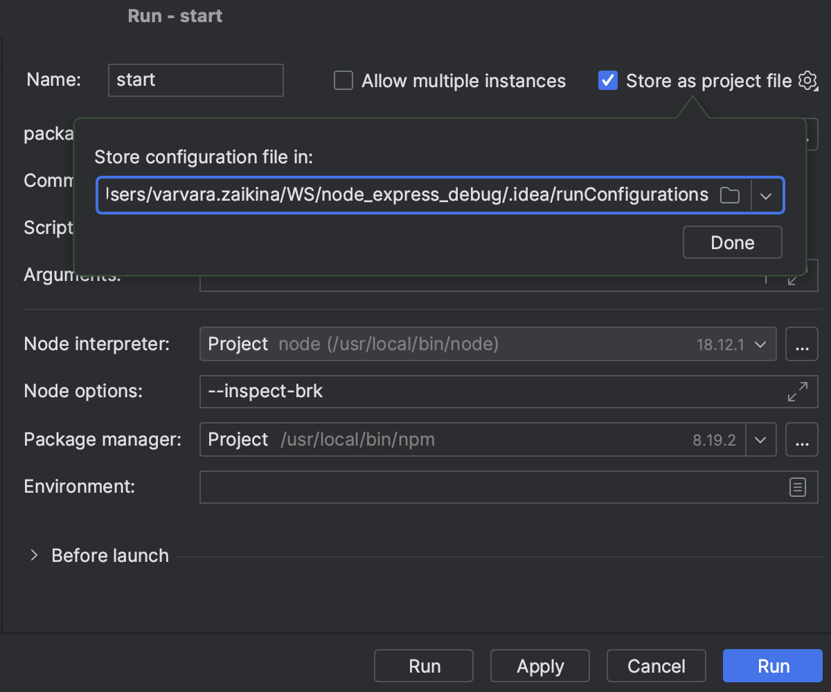Image resolution: width=831 pixels, height=692 pixels.
Task: Click the folder browse icon in the path field
Action: tap(729, 195)
